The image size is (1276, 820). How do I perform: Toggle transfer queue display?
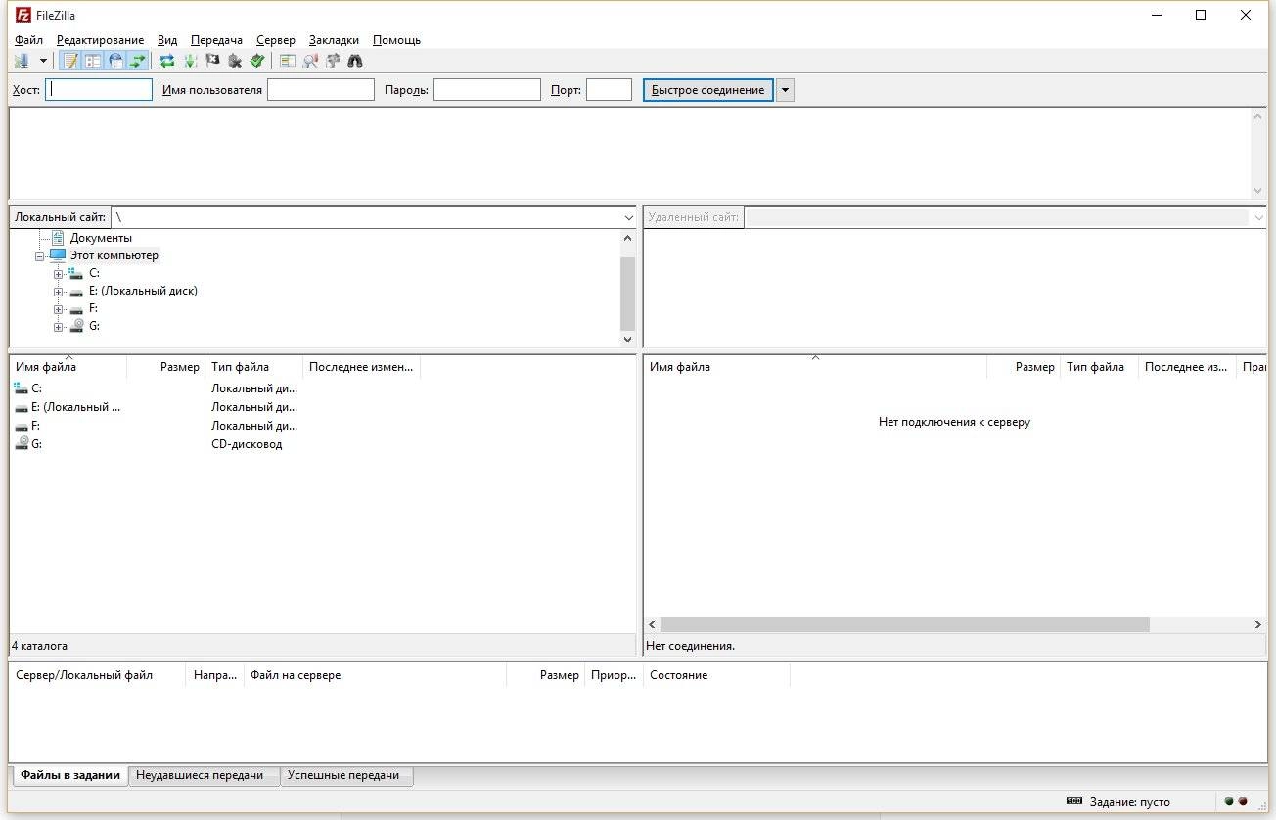click(x=138, y=61)
